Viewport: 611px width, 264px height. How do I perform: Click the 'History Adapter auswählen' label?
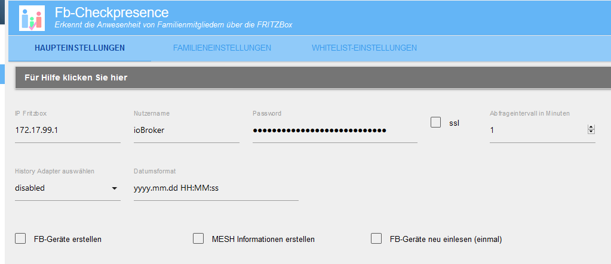[x=54, y=172]
